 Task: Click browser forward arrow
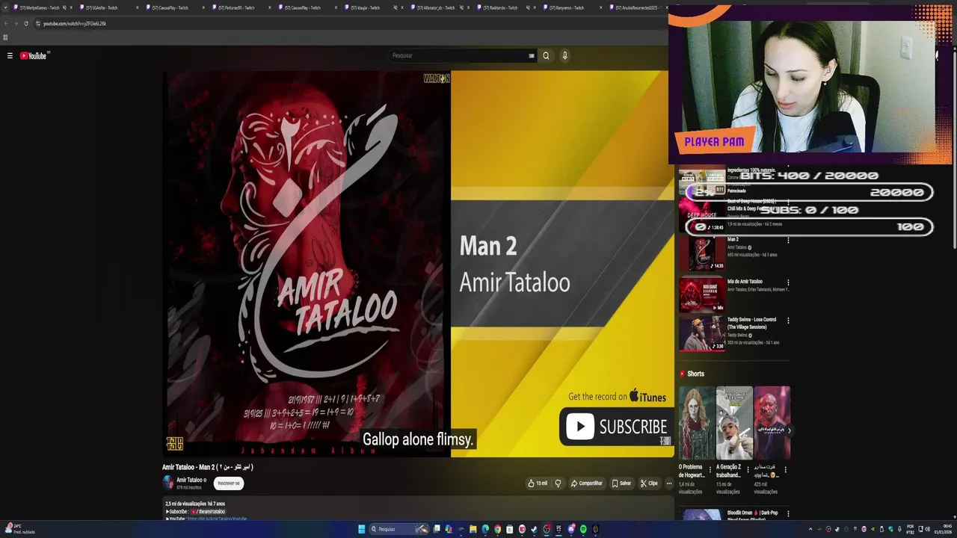click(x=16, y=23)
